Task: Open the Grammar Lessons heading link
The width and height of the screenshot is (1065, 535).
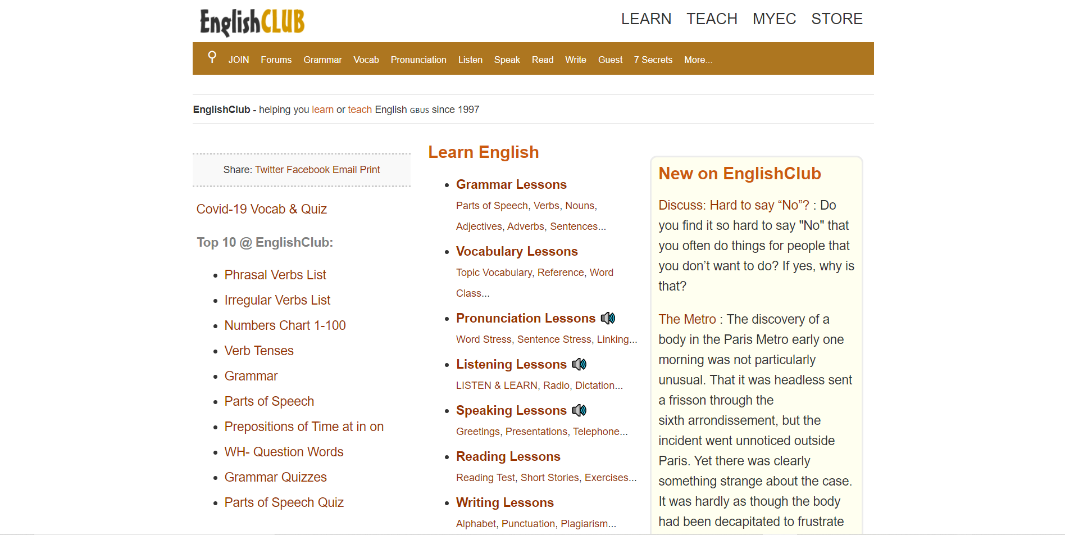Action: click(x=511, y=184)
